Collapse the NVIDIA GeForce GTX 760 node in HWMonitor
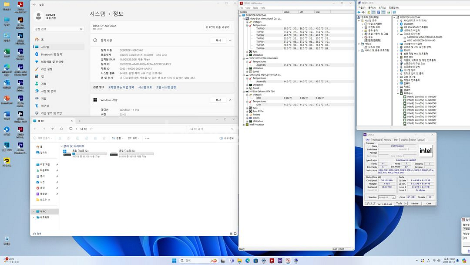Screen dimensions: 470x265 [x=244, y=92]
